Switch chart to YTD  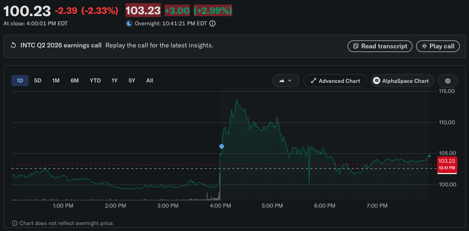96,81
